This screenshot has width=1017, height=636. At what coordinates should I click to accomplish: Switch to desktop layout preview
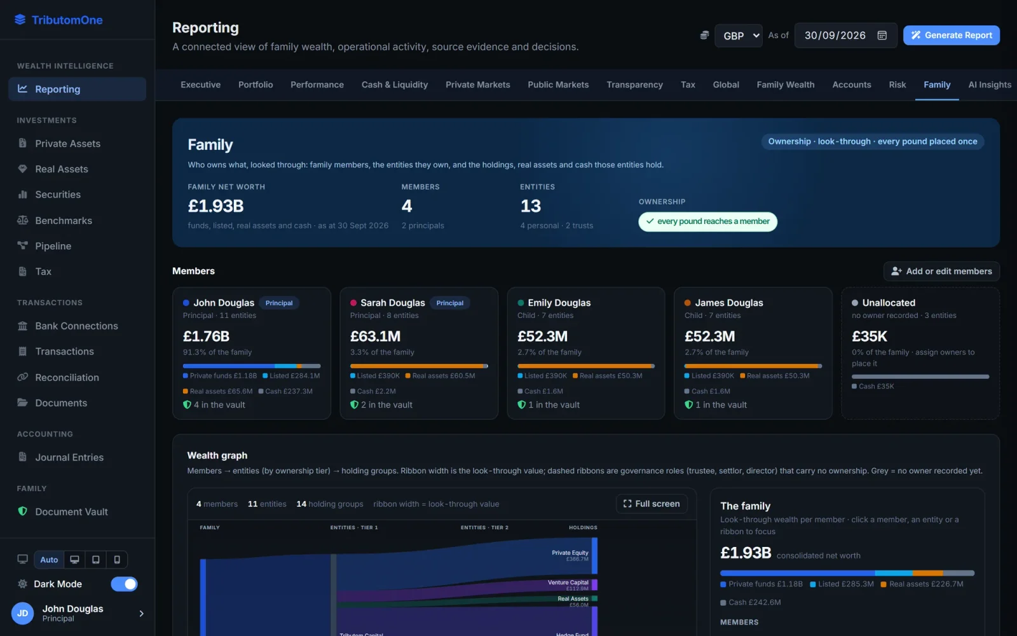(74, 560)
